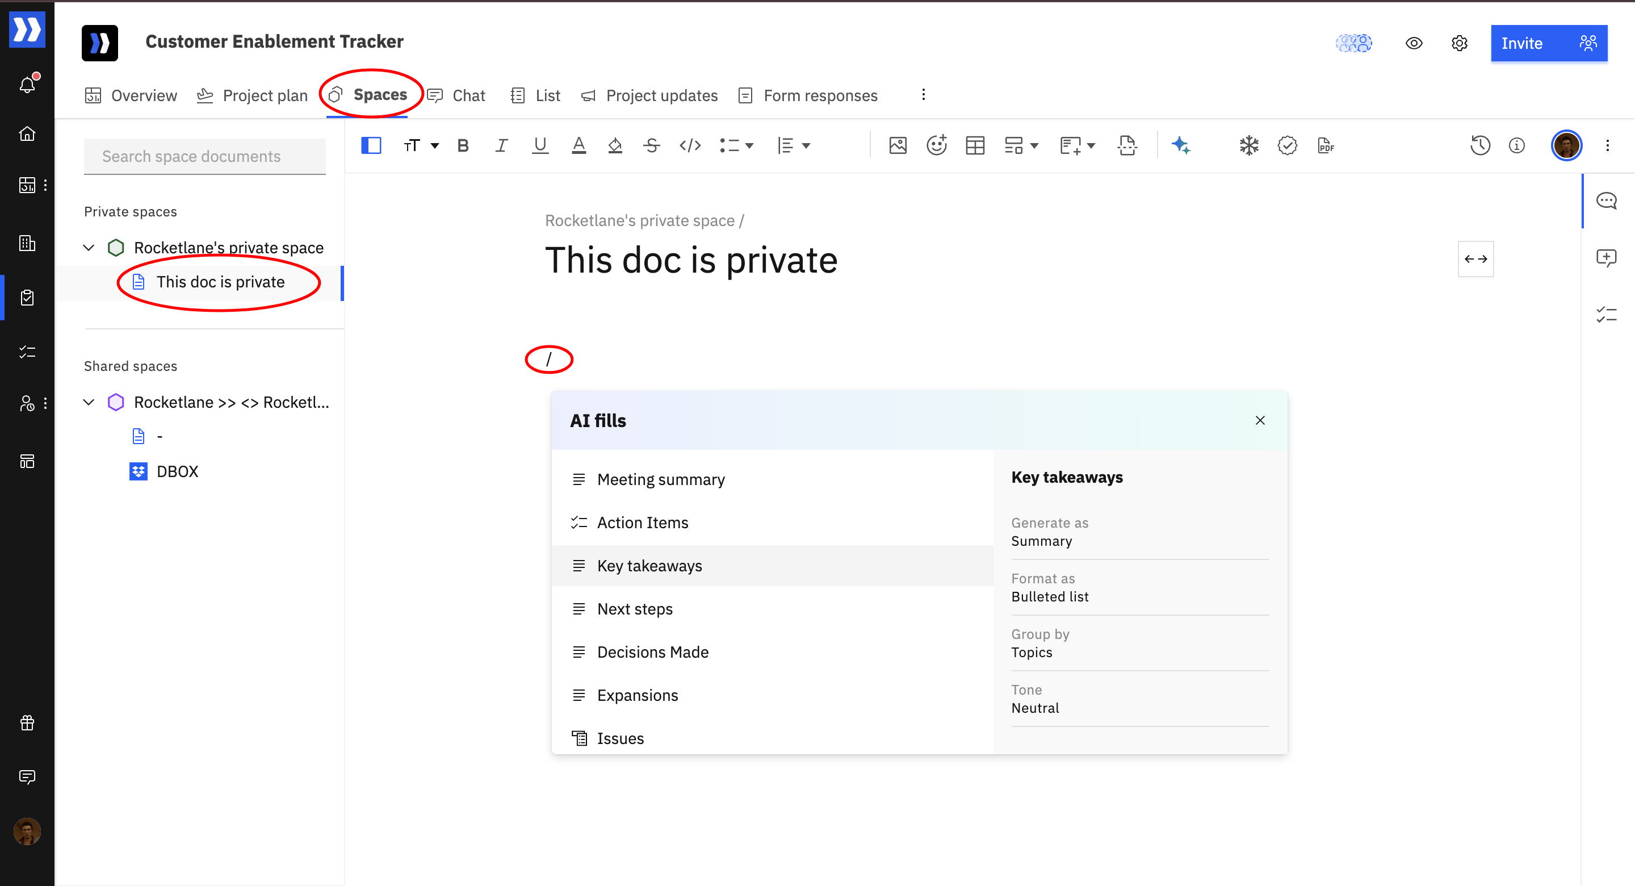This screenshot has width=1635, height=886.
Task: Apply strikethrough formatting
Action: (x=651, y=145)
